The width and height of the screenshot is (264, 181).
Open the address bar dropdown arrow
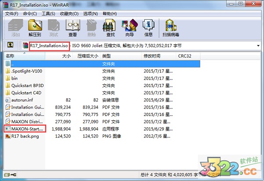tap(258, 46)
